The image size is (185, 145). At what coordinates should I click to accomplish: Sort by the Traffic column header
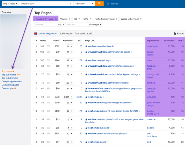[43, 41]
